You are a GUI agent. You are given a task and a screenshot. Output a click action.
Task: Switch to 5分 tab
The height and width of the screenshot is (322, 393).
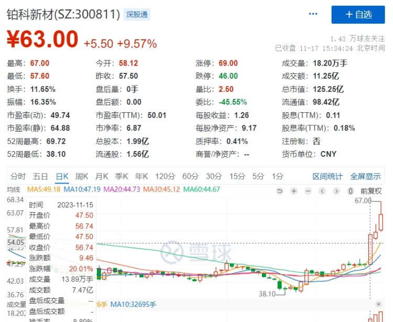pos(258,176)
